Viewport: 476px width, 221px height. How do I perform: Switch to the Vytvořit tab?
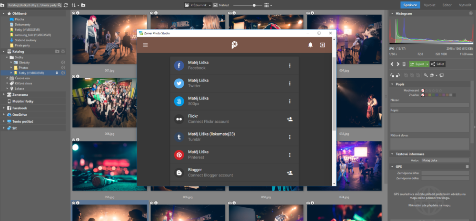(x=465, y=5)
